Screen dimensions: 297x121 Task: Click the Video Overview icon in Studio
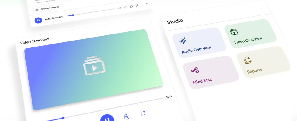[234, 32]
